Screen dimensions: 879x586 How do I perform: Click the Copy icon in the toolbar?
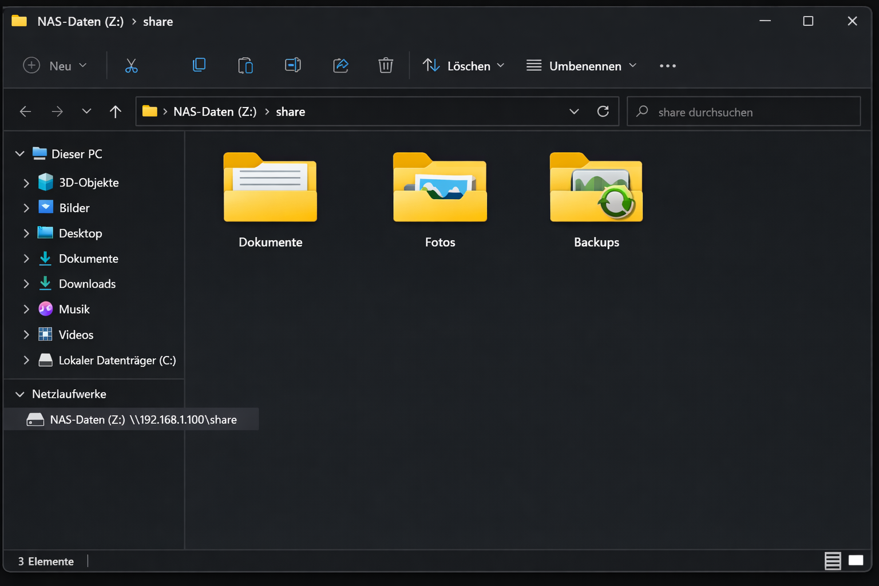[199, 65]
